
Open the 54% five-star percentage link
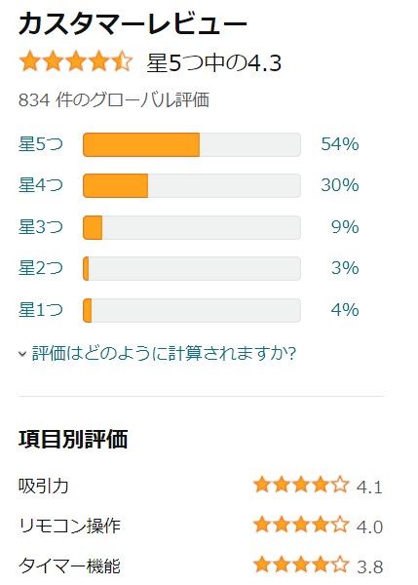340,144
